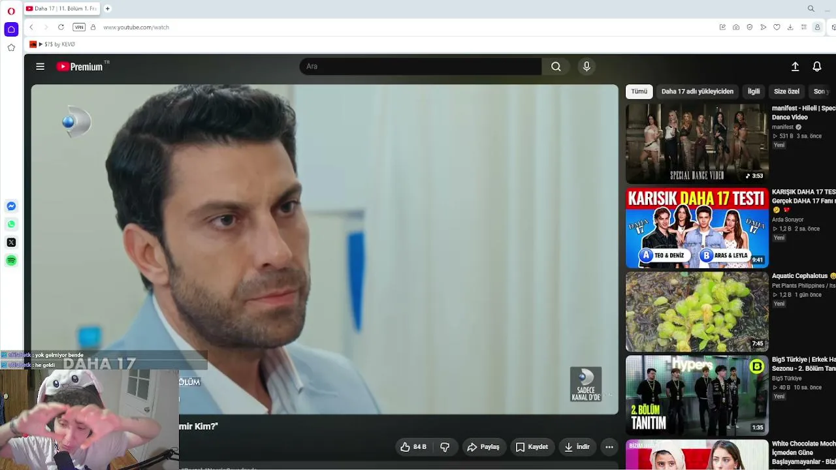Open the ad blocker shield settings
836x470 pixels.
[750, 27]
